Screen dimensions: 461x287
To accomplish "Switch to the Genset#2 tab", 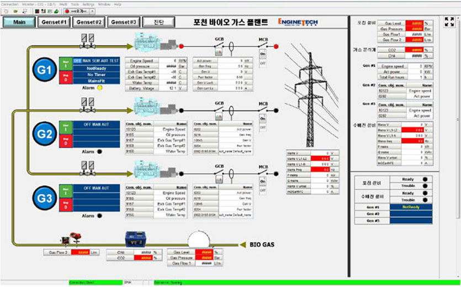I will [x=89, y=22].
